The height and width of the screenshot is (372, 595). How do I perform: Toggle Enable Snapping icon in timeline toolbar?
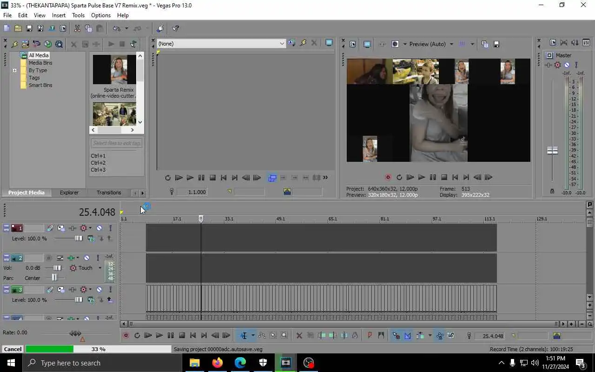click(396, 335)
